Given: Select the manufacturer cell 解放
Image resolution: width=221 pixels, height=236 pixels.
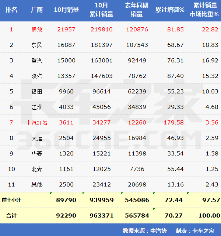Looking at the screenshot, I should [37, 30].
